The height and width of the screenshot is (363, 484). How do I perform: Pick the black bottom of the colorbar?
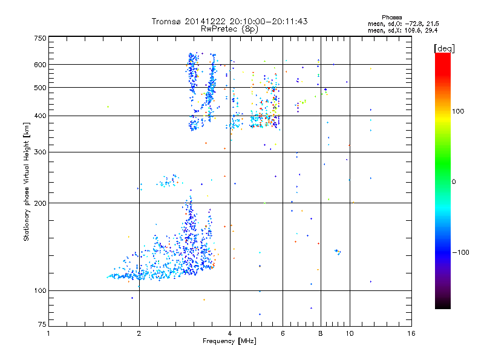point(443,304)
